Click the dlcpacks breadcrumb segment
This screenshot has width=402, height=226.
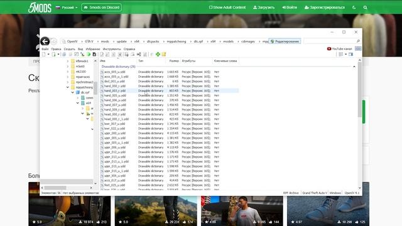153,41
